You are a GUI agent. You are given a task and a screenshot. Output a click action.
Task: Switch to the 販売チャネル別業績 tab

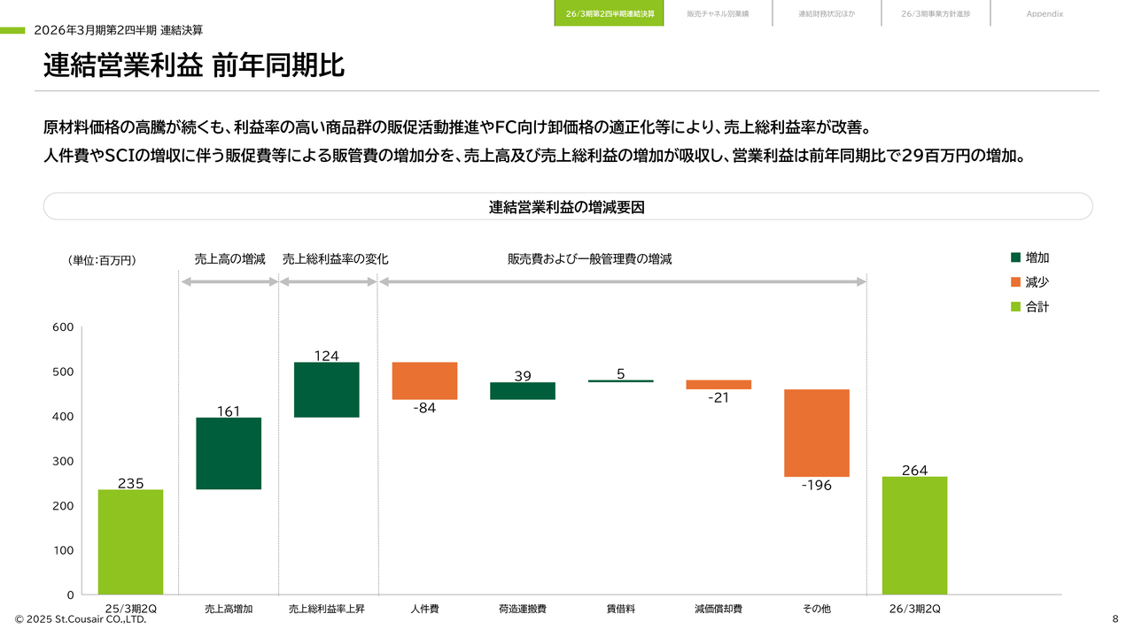[x=718, y=13]
